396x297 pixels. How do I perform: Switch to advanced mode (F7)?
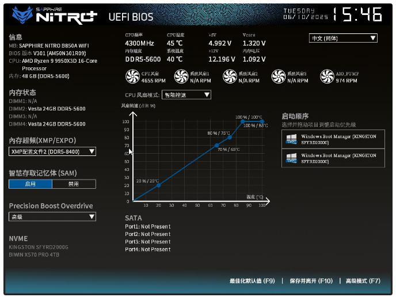[363, 281]
